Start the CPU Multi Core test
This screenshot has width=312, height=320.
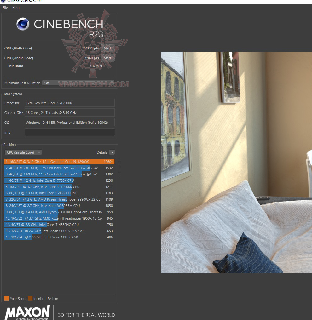[107, 48]
